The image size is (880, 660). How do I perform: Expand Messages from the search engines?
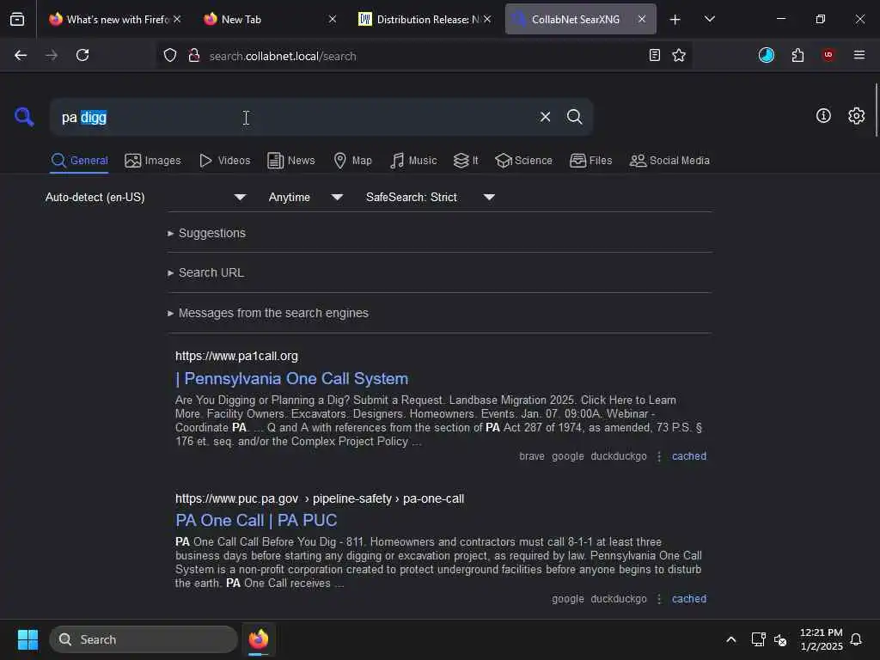(268, 313)
